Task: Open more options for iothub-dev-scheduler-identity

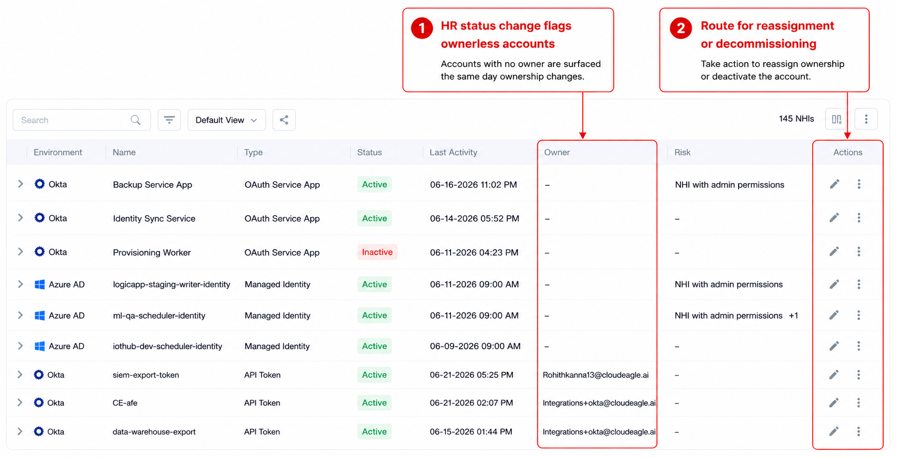Action: click(859, 346)
